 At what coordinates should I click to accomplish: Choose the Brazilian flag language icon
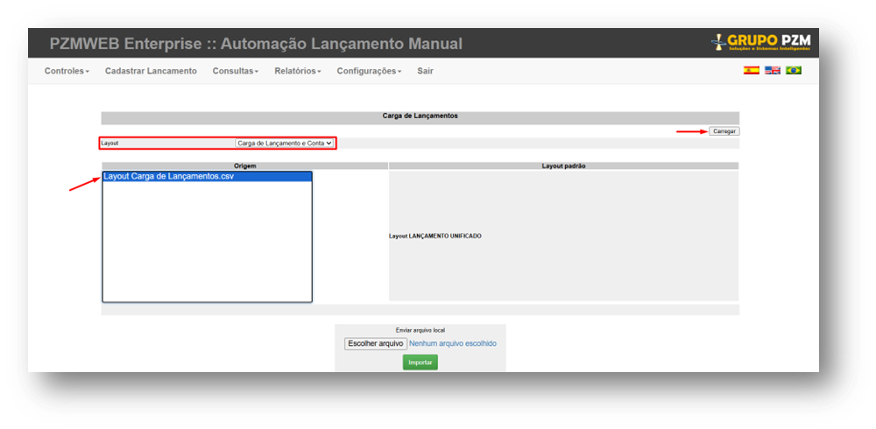[794, 70]
